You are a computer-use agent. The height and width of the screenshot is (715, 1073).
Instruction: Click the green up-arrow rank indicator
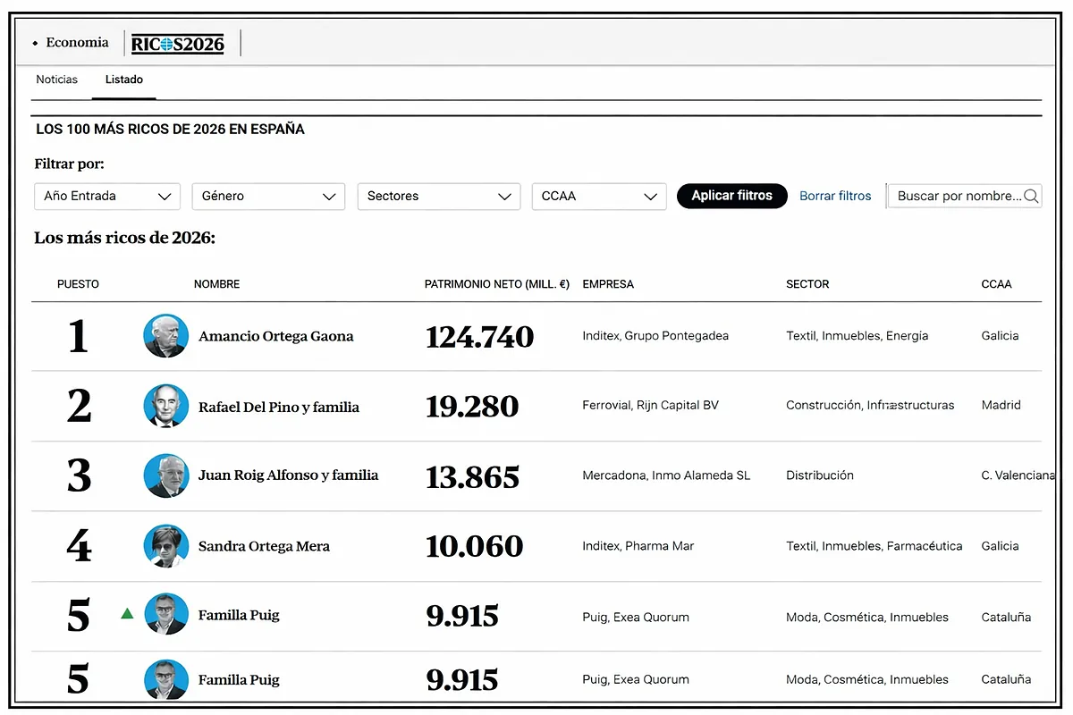click(127, 613)
